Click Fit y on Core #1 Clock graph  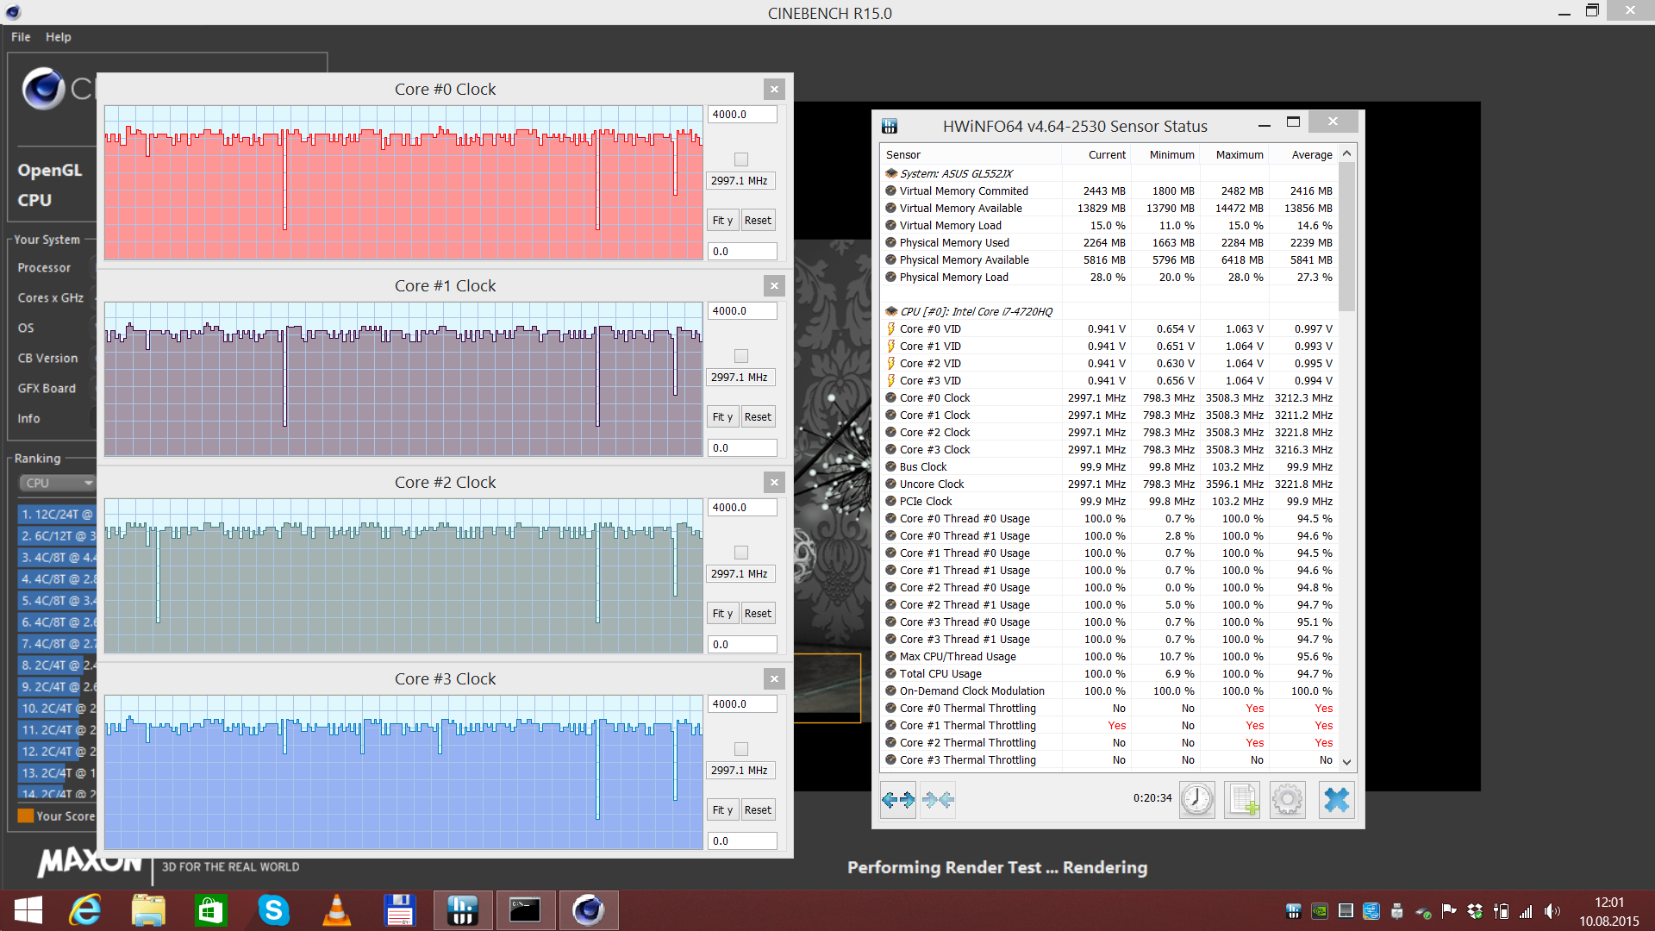pos(722,417)
